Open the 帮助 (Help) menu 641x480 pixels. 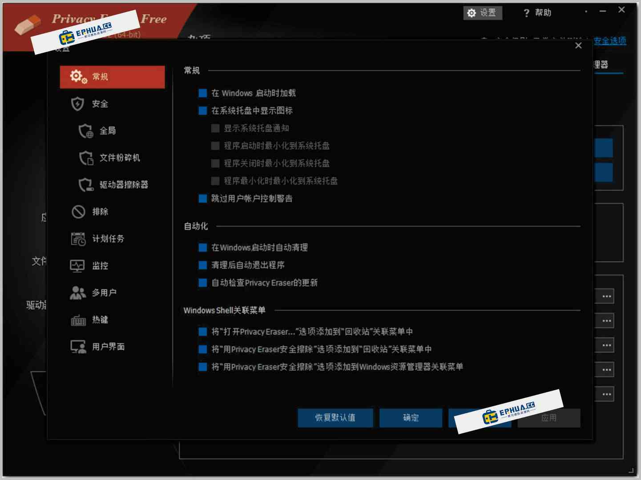coord(537,13)
